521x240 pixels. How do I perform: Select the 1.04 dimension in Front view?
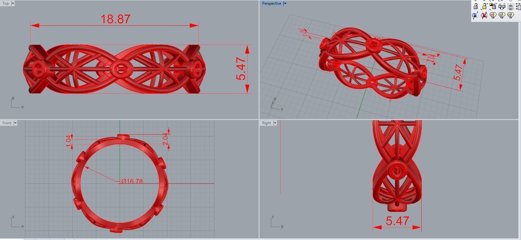tap(69, 140)
